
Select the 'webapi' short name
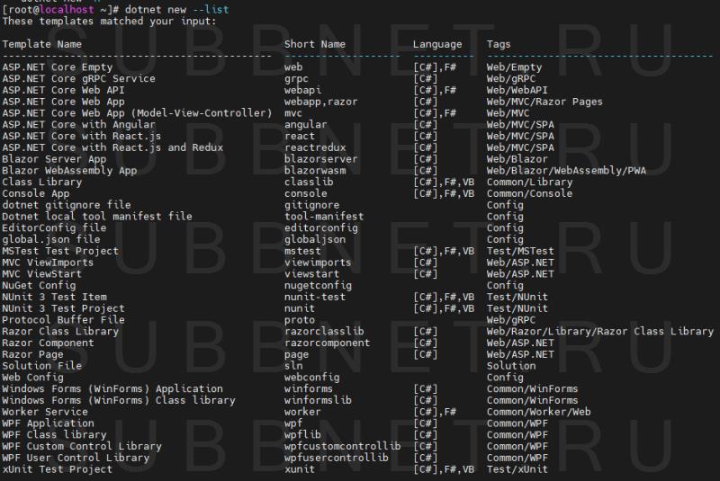302,90
